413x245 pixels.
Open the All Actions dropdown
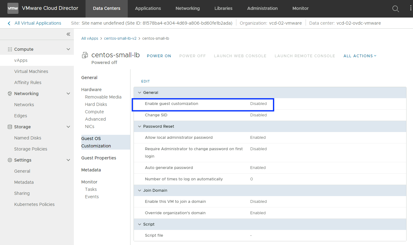(x=360, y=56)
